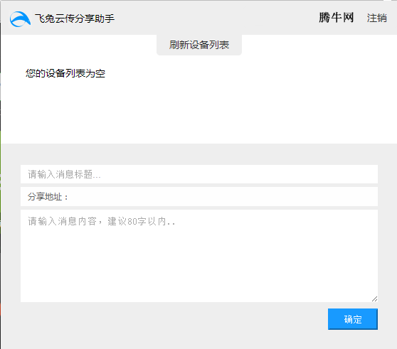Focus the 请输入消息内容 message textarea
Screen dimensions: 397x349
click(x=199, y=256)
